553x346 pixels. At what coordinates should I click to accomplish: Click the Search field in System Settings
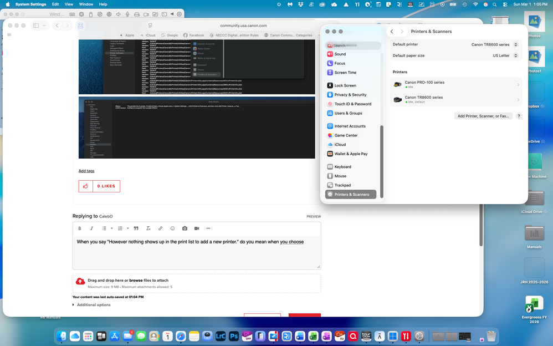pyautogui.click(x=353, y=45)
